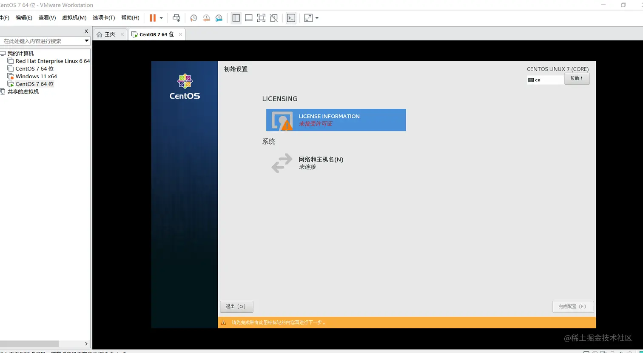Select Red Hat Enterprise Linux 6 64 VM
643x353 pixels.
coord(53,61)
